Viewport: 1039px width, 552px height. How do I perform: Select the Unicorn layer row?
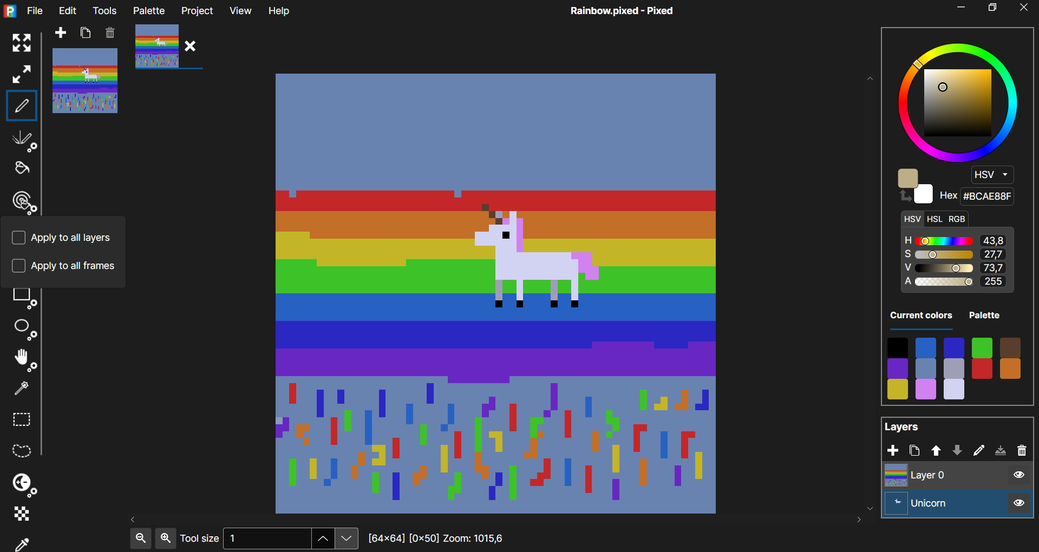point(957,503)
